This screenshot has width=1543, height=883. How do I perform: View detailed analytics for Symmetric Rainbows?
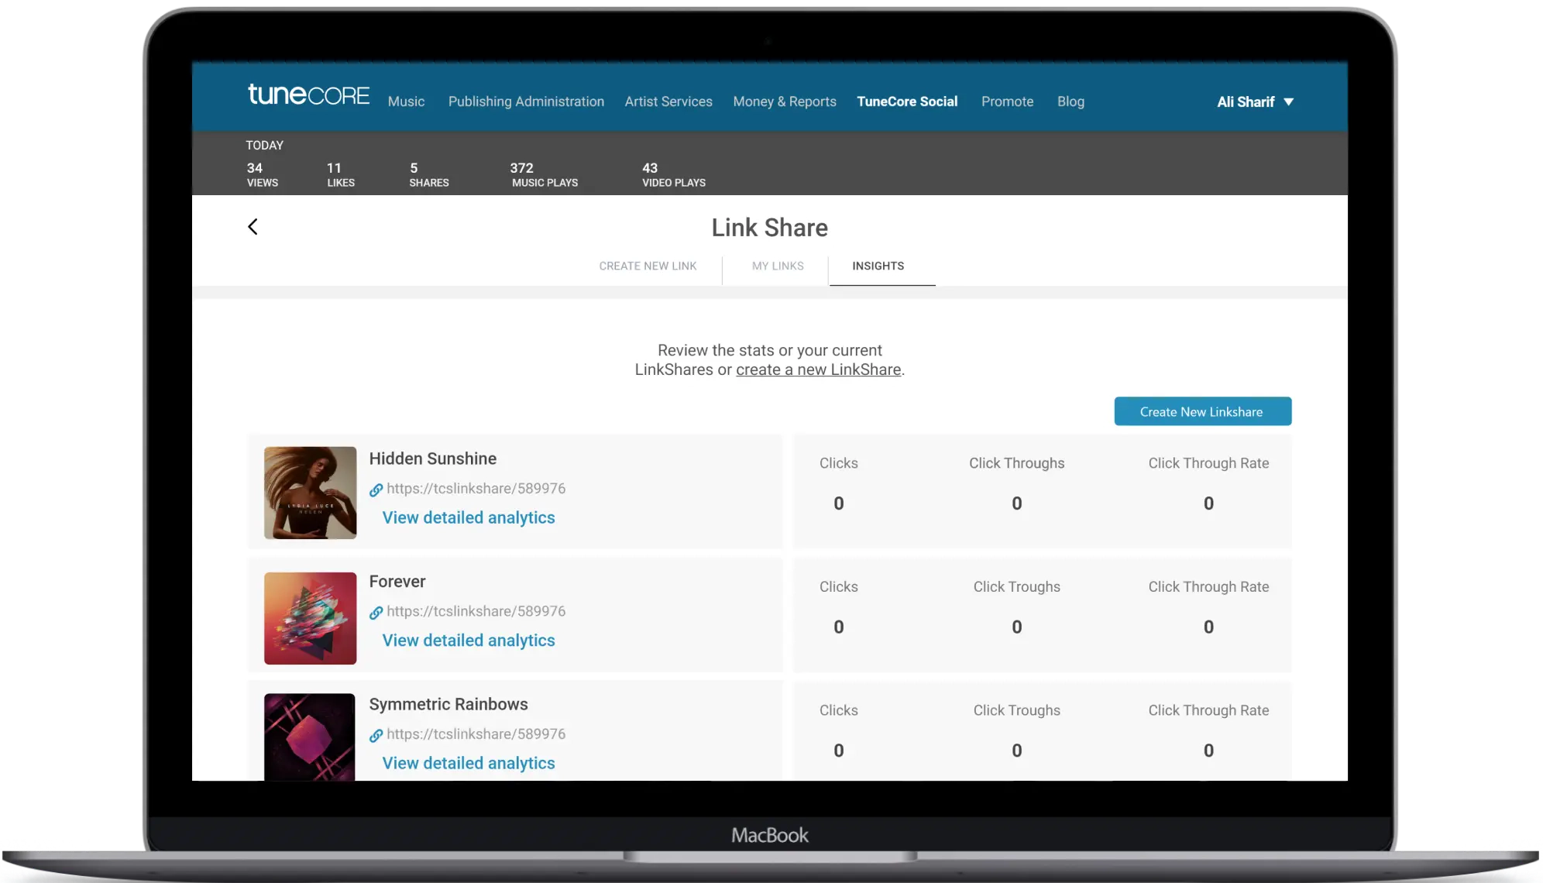[x=469, y=763]
